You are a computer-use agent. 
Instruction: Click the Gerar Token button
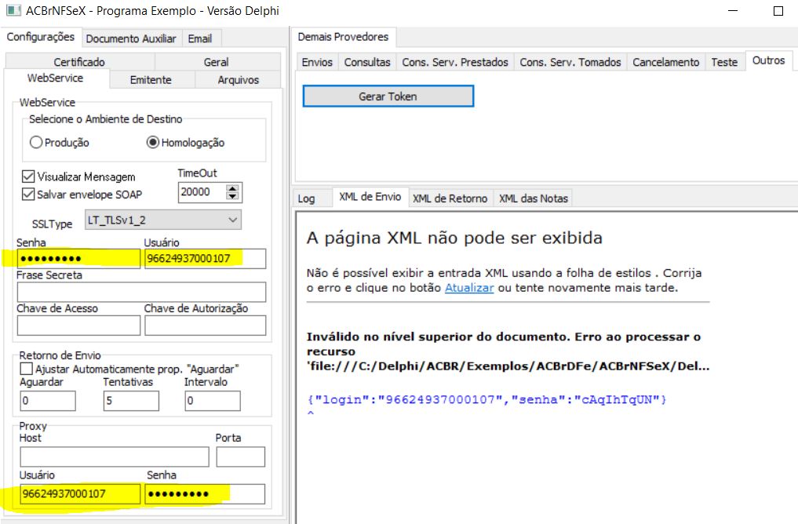click(x=388, y=96)
